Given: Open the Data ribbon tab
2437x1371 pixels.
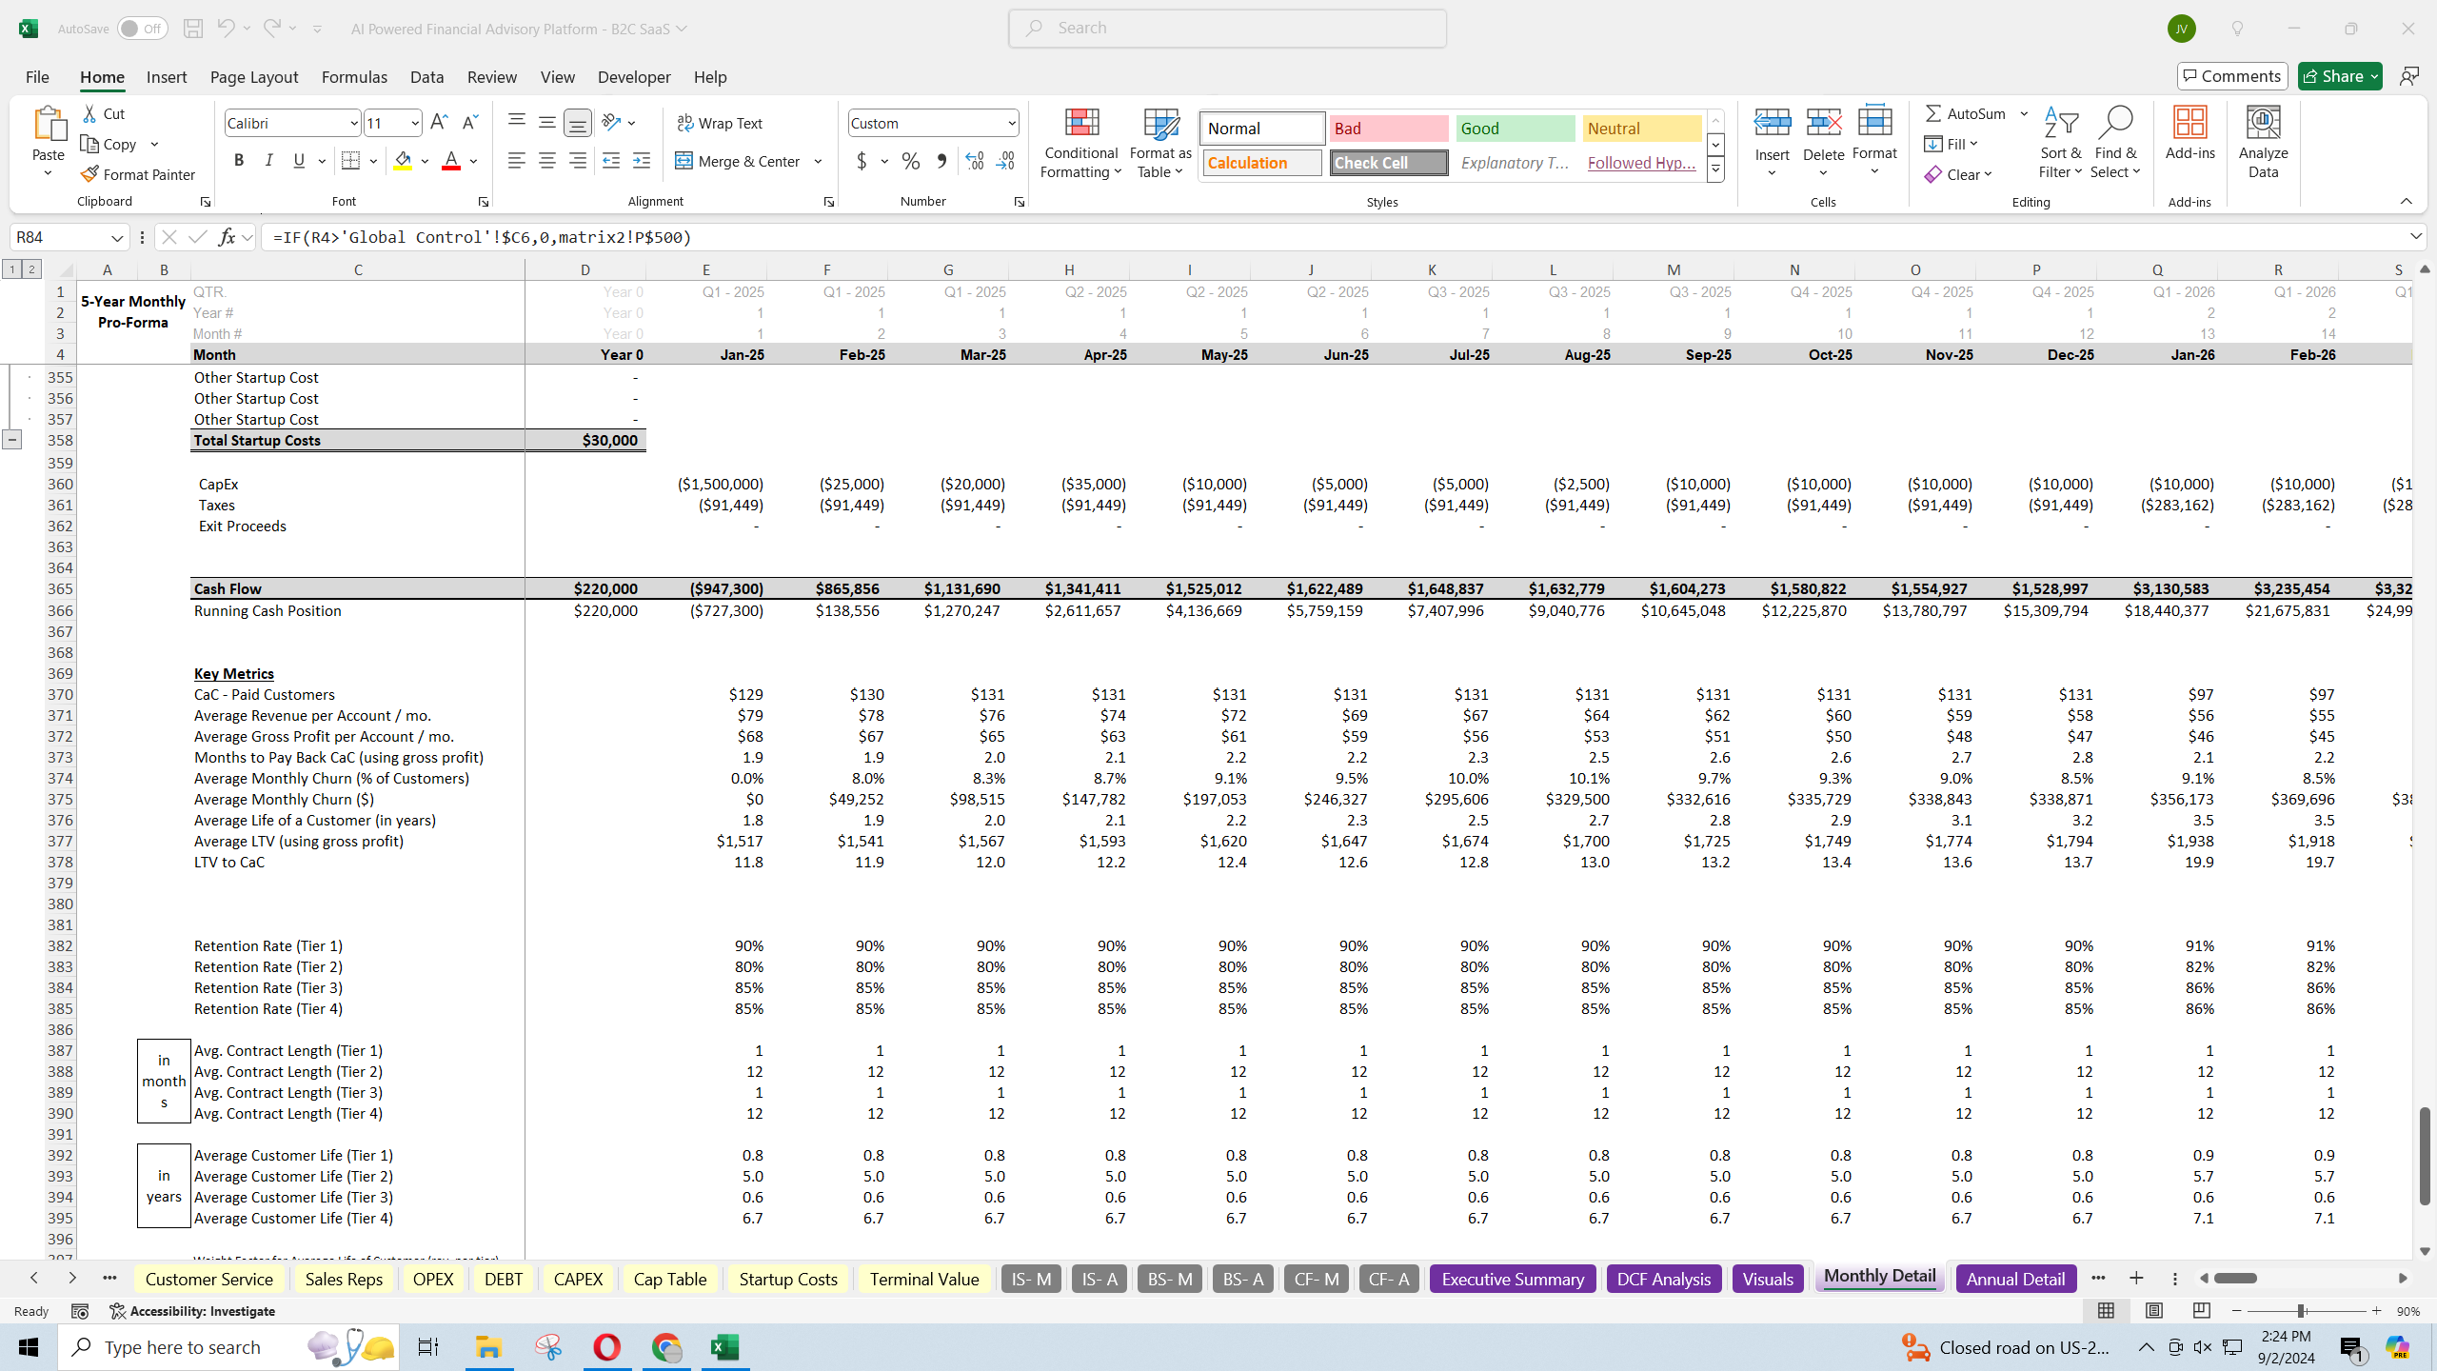Looking at the screenshot, I should pos(426,76).
